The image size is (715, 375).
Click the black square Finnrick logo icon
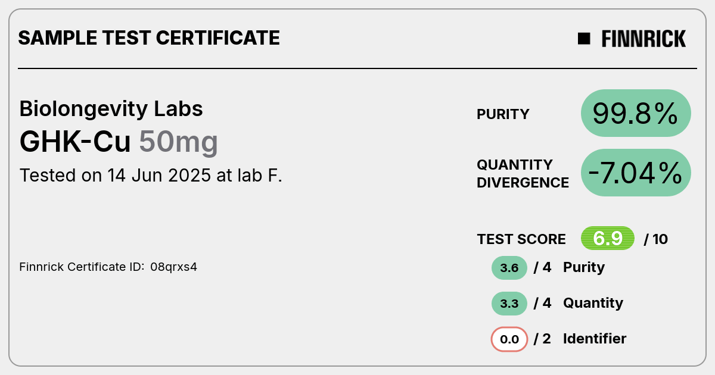click(584, 39)
